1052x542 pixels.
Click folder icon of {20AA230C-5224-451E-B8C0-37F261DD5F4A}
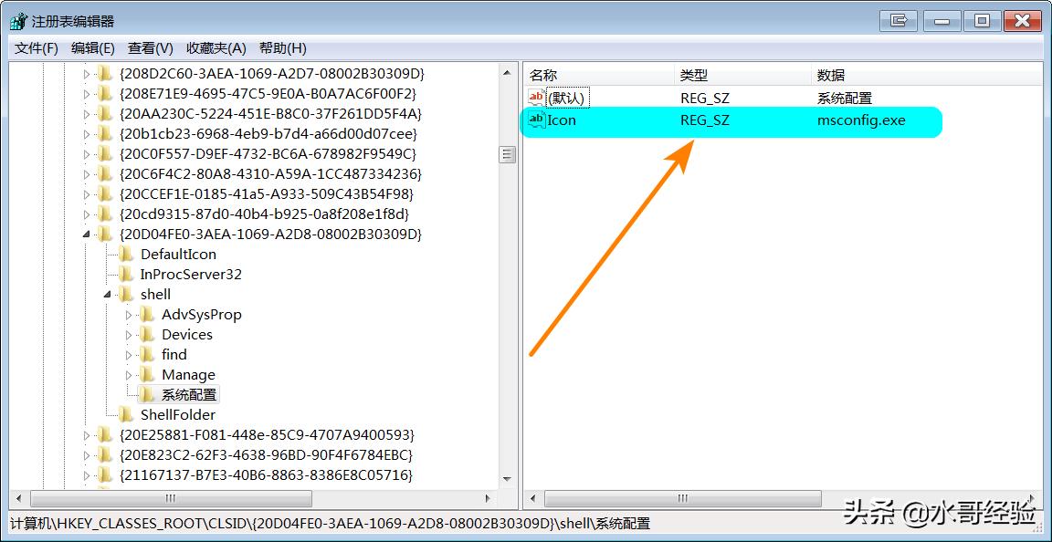click(x=105, y=114)
